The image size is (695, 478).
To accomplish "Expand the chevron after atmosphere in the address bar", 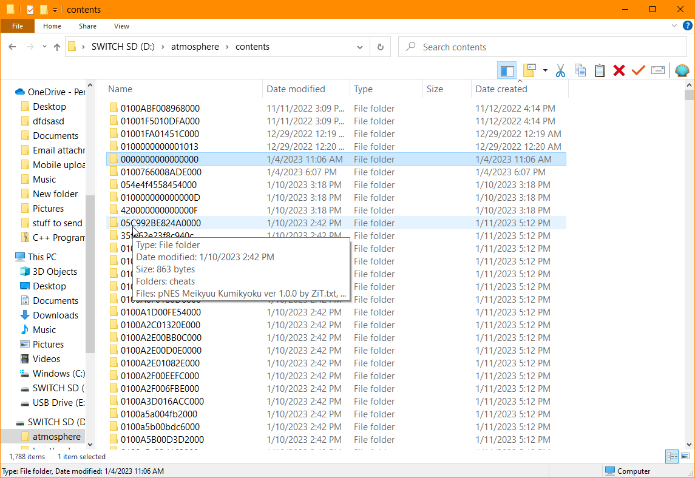I will pos(228,47).
